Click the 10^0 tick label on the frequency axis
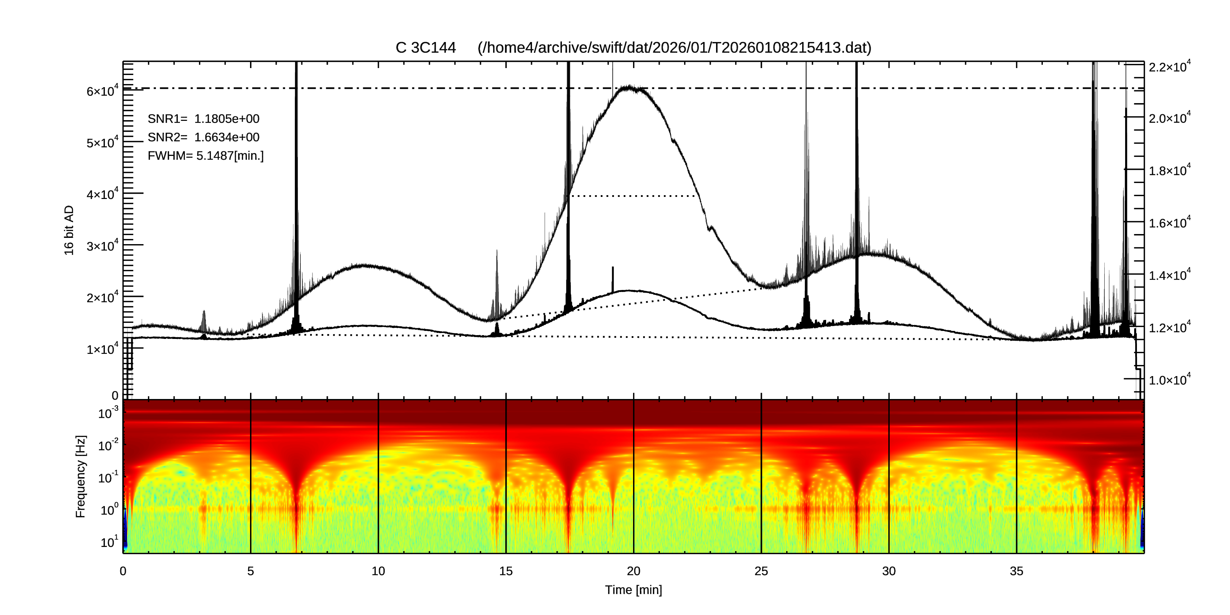 tap(108, 510)
